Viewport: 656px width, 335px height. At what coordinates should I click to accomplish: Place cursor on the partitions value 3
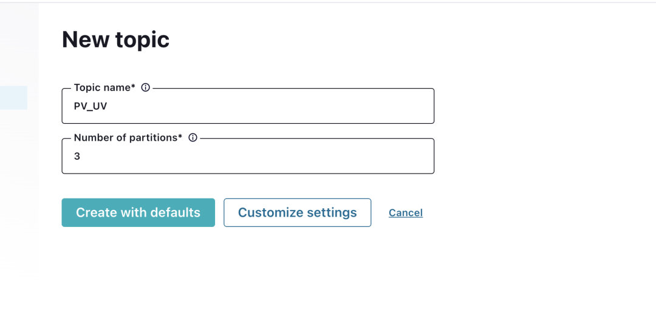[x=77, y=157]
